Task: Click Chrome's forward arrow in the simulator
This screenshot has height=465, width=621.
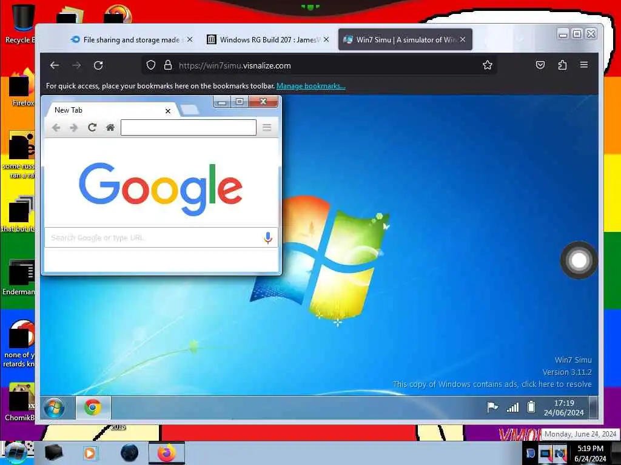Action: click(x=73, y=127)
